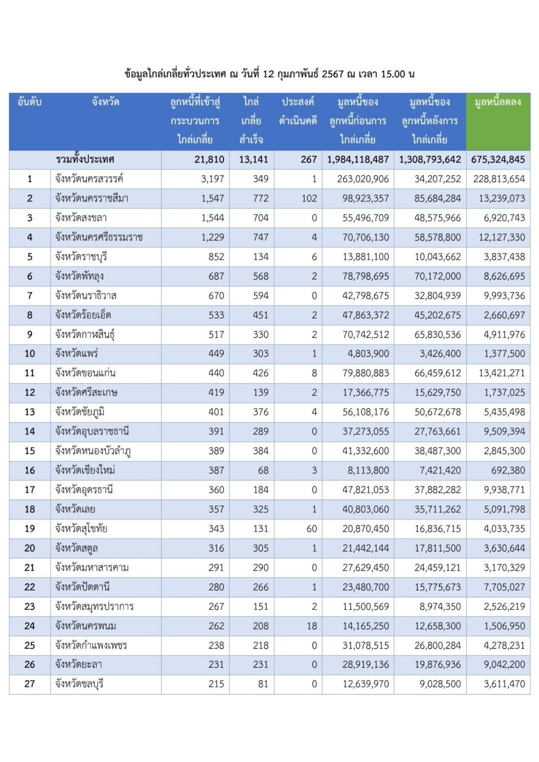Viewport: 539px width, 762px height.
Task: Select the จังหวัดชลบุรี province cell
Action: (79, 684)
